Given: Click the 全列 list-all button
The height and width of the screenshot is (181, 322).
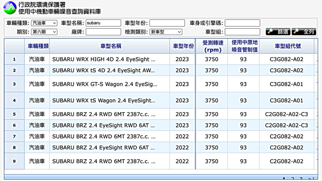Looking at the screenshot, I should [304, 32].
